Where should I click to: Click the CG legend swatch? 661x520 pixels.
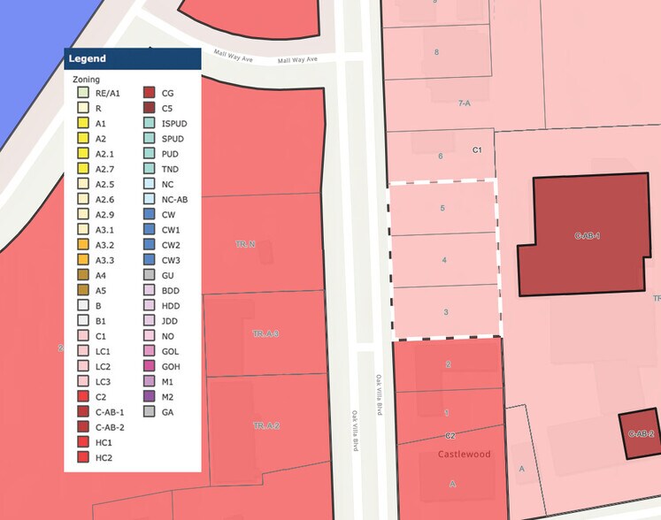coord(150,93)
